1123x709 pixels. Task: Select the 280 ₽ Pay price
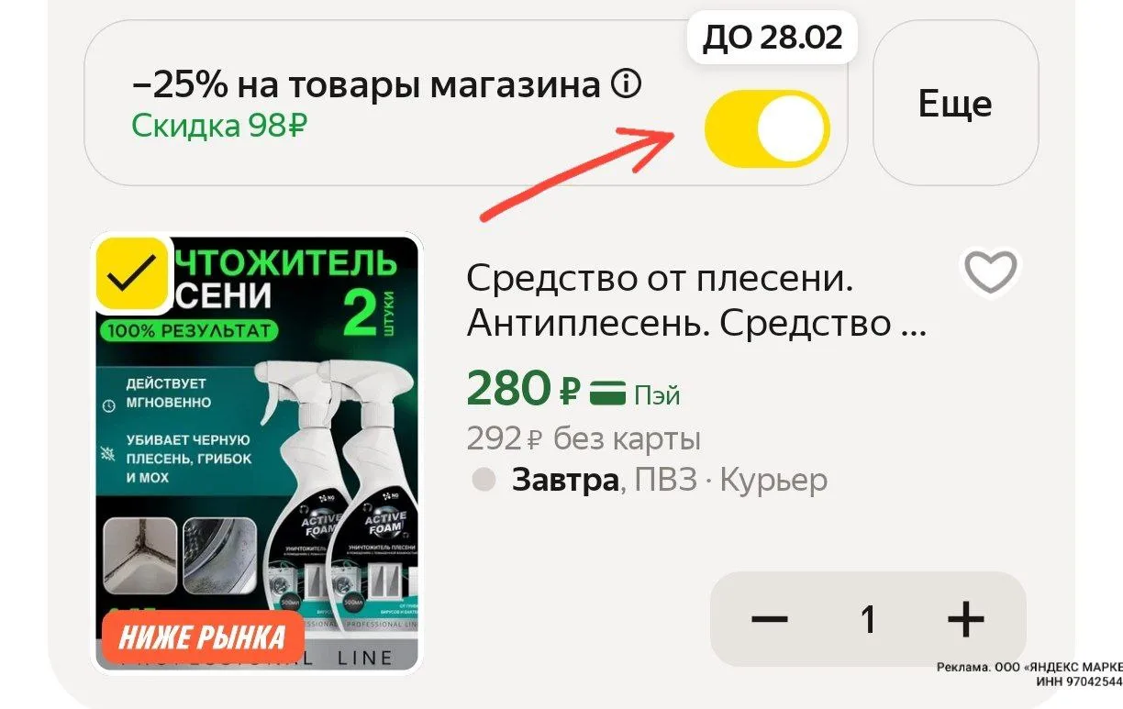(x=523, y=391)
